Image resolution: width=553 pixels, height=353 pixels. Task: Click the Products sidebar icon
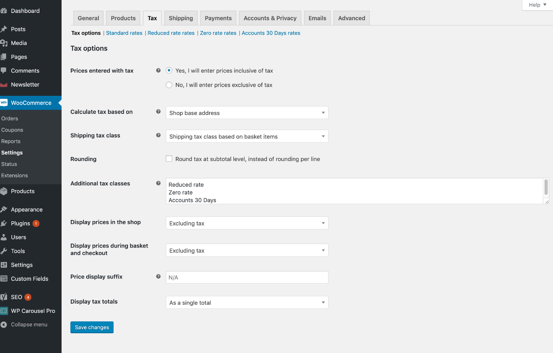[x=4, y=191]
